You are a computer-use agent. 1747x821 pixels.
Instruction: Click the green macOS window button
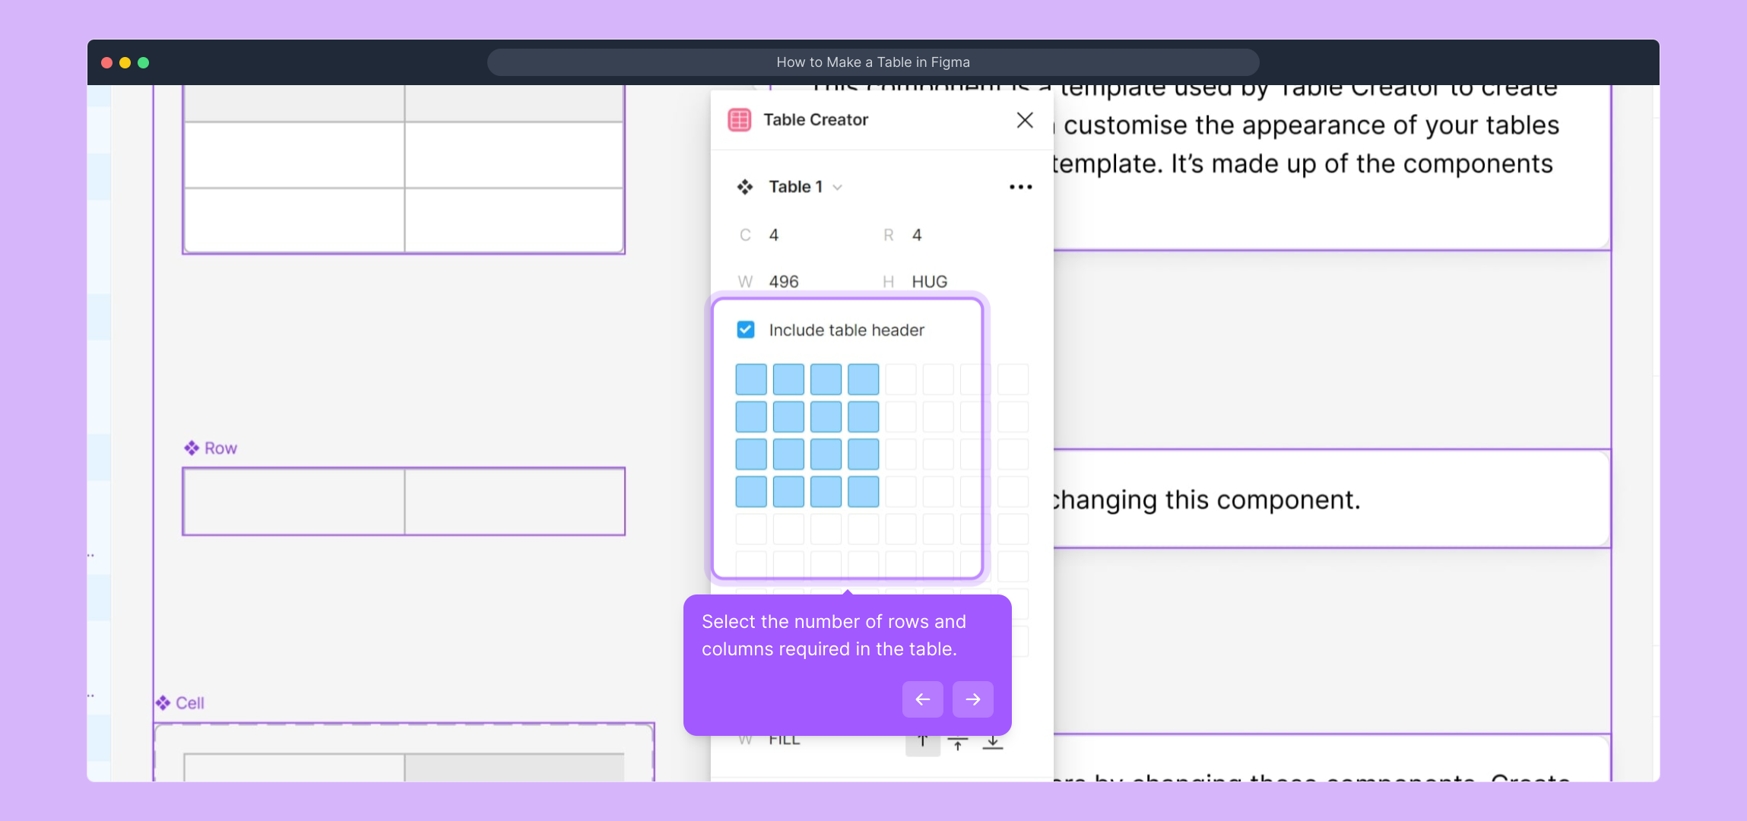coord(144,62)
